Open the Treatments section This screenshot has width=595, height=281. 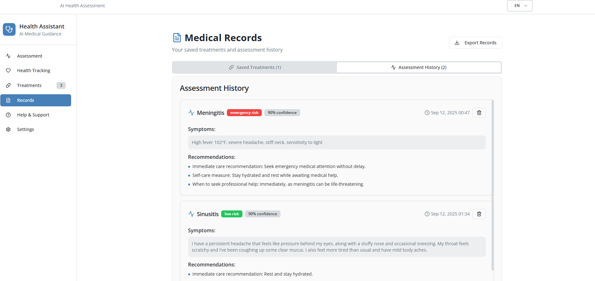point(36,85)
